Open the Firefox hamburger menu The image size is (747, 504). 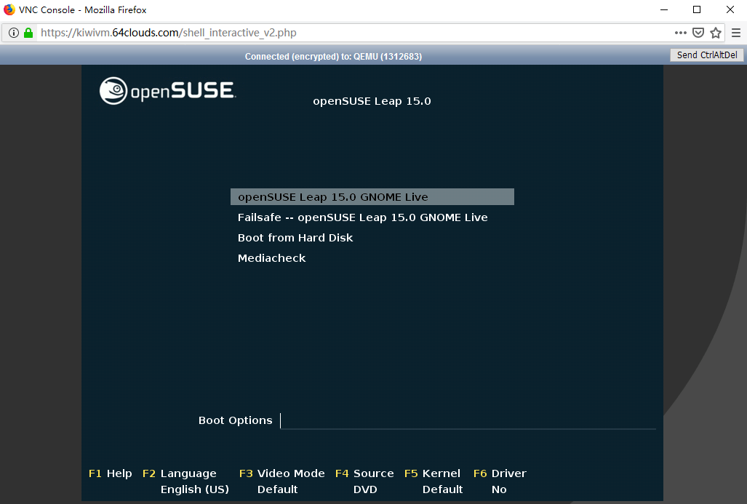[736, 33]
